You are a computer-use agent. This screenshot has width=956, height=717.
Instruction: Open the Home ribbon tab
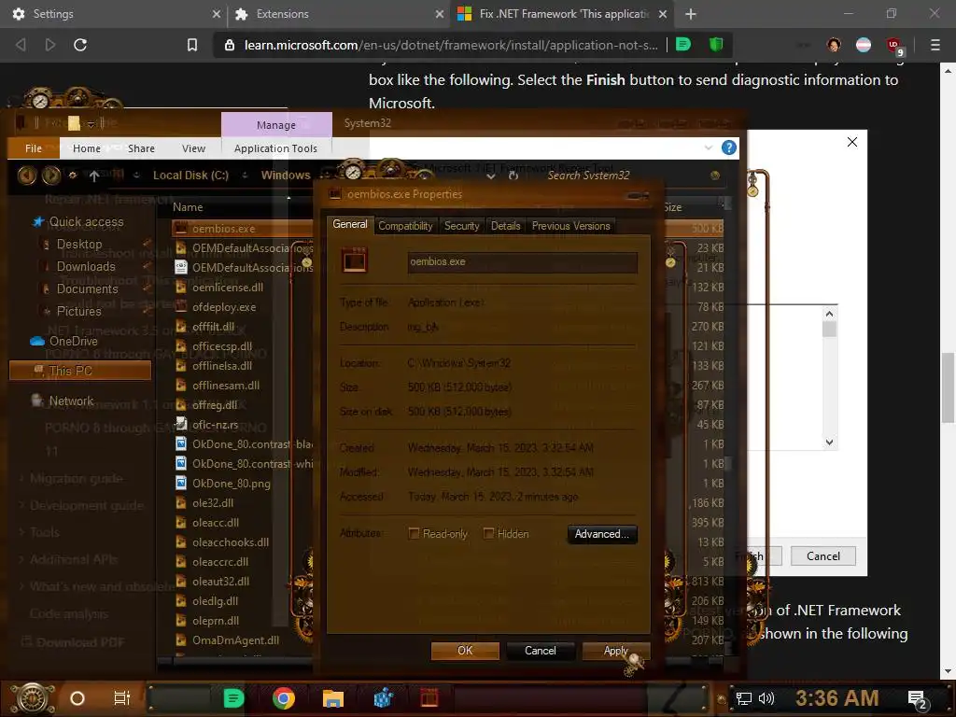[x=87, y=148]
